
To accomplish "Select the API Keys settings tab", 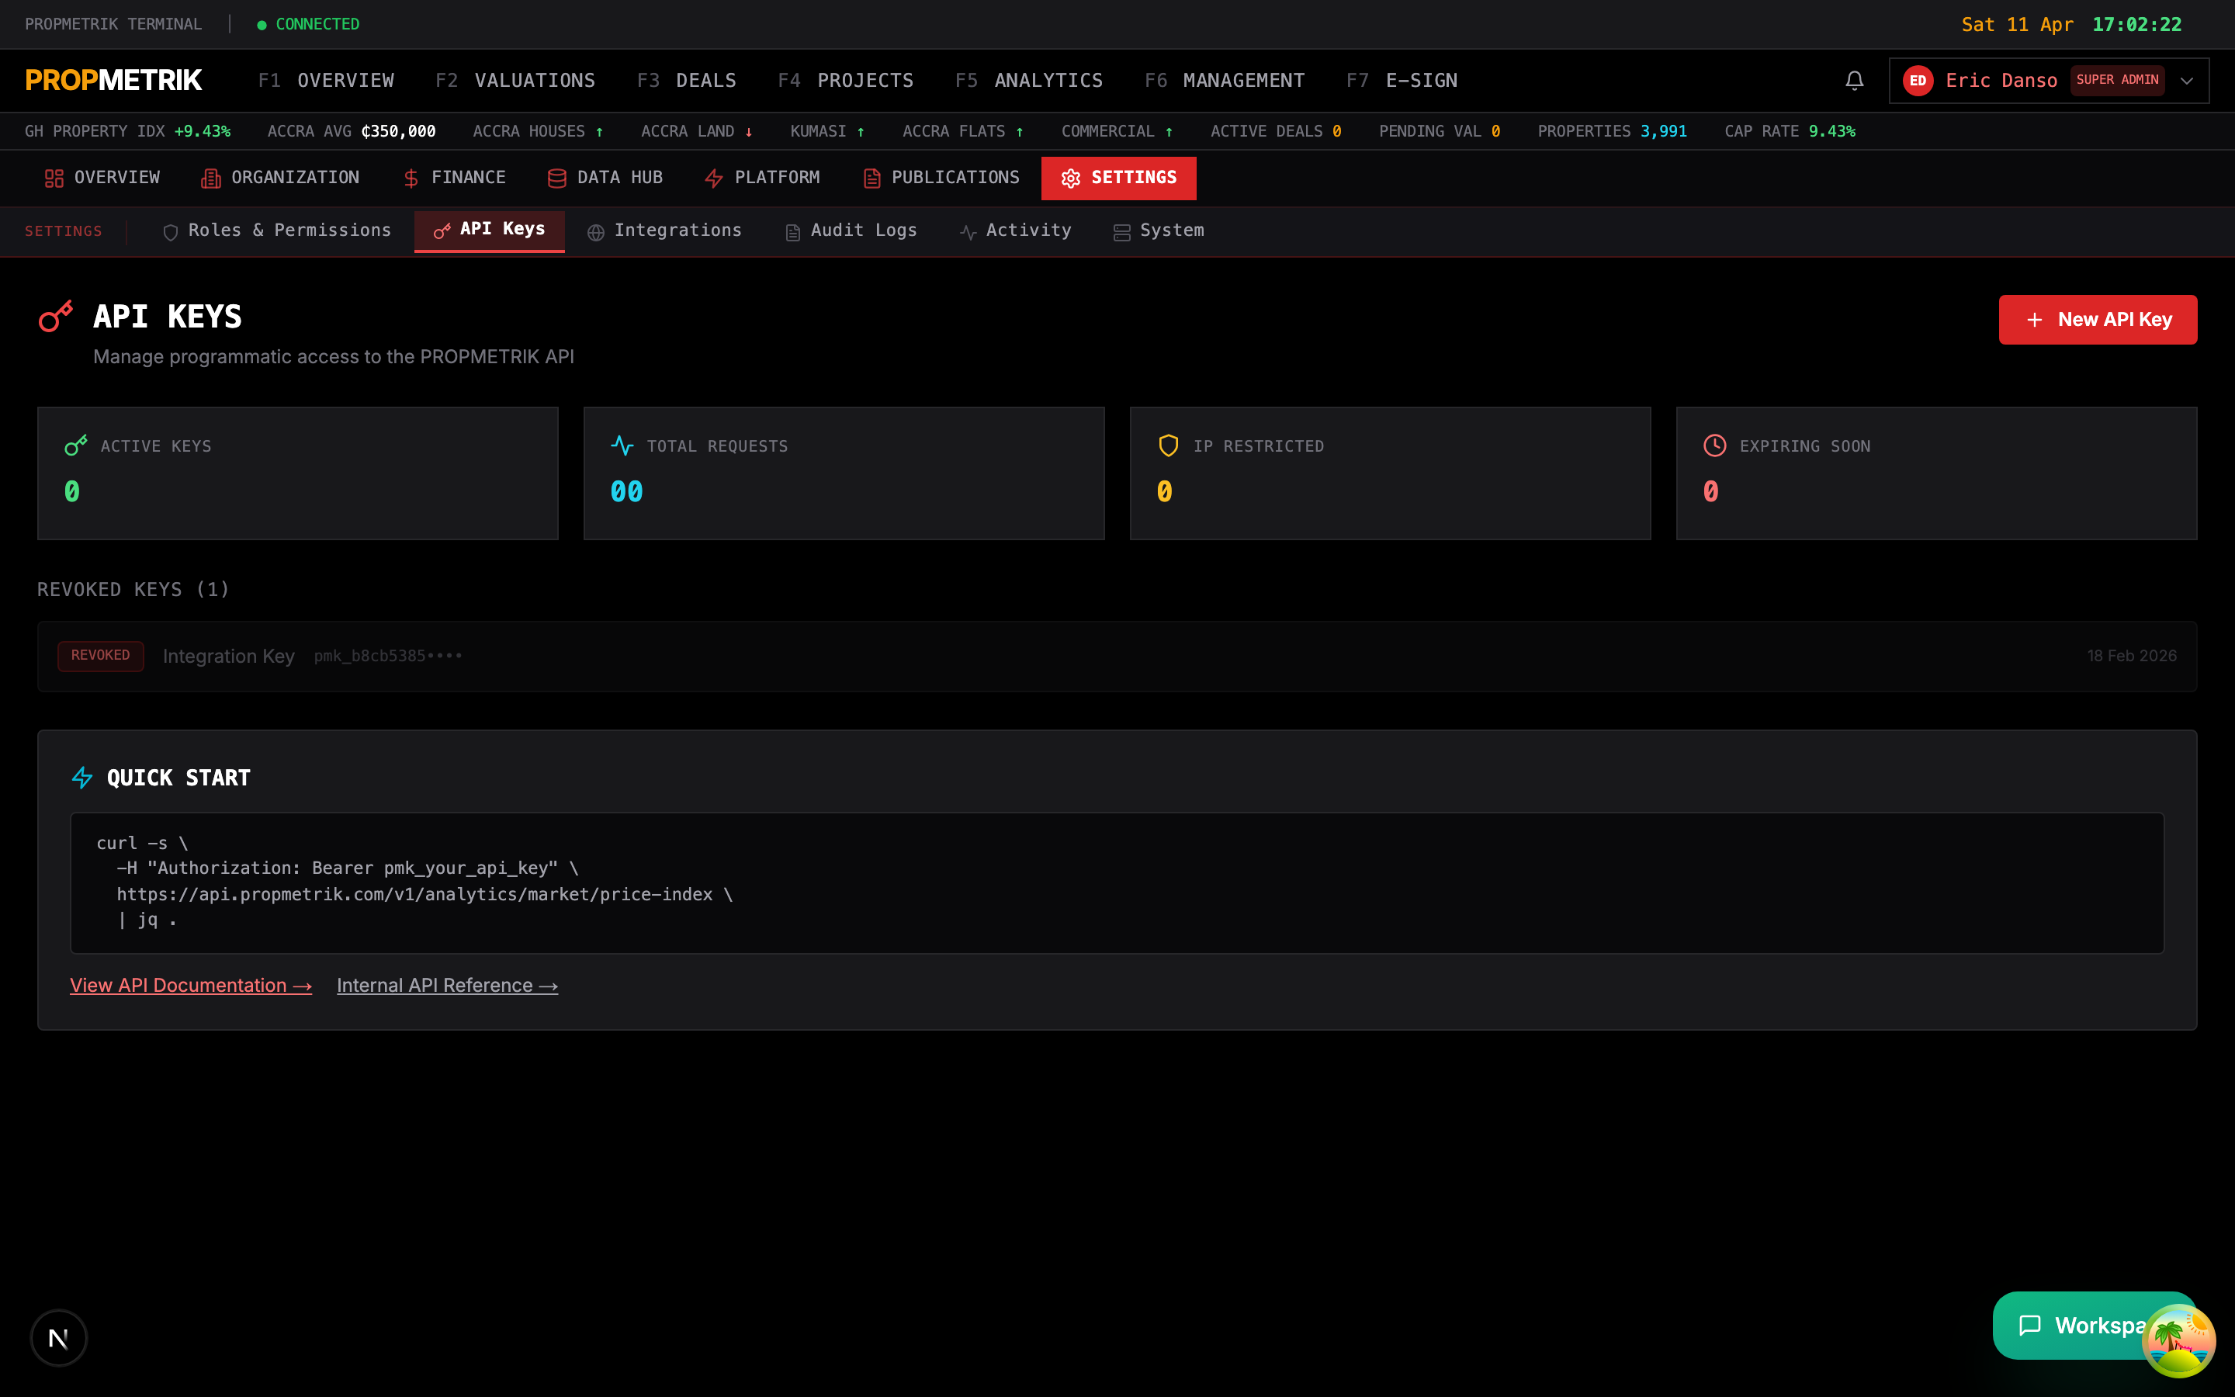I will [x=490, y=230].
